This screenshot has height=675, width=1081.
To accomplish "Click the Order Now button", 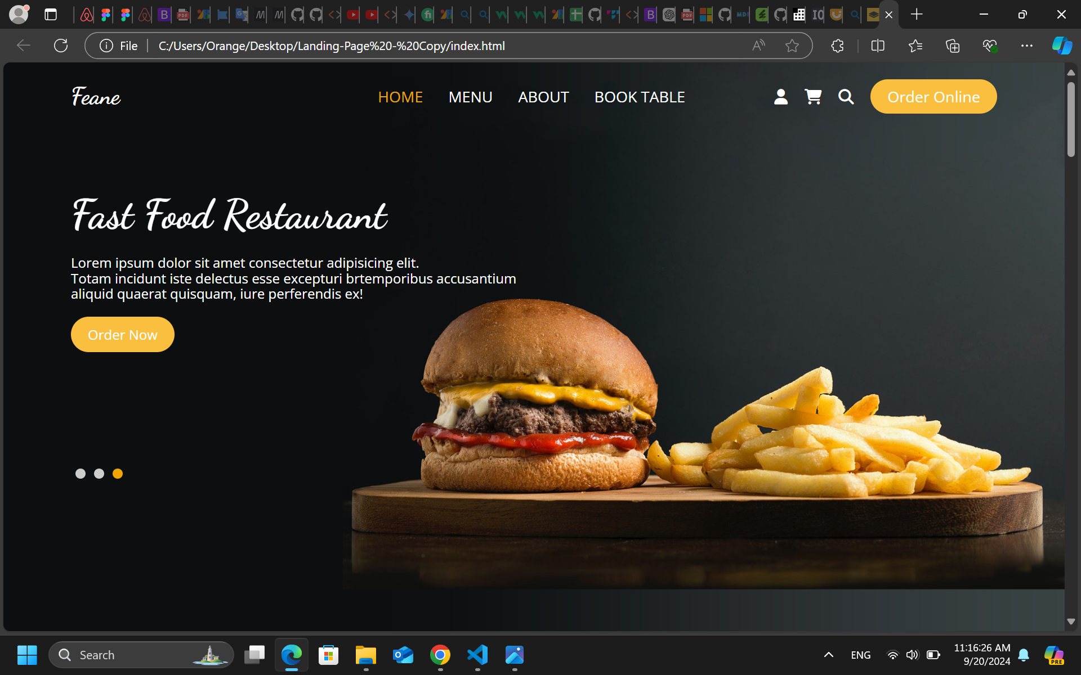I will point(122,335).
